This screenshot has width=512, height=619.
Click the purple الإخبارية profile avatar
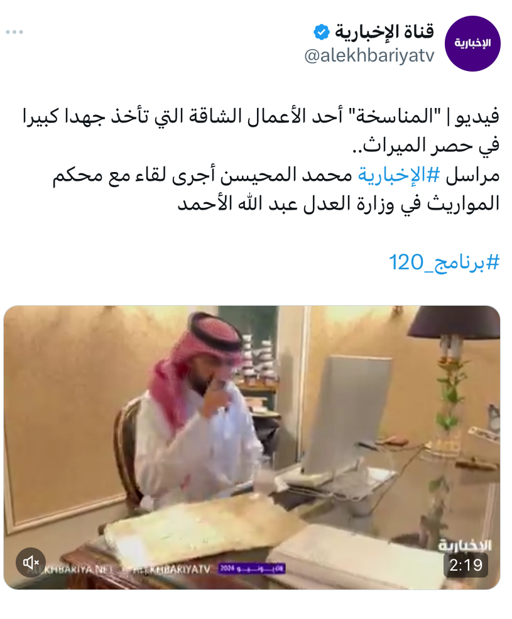pos(472,43)
